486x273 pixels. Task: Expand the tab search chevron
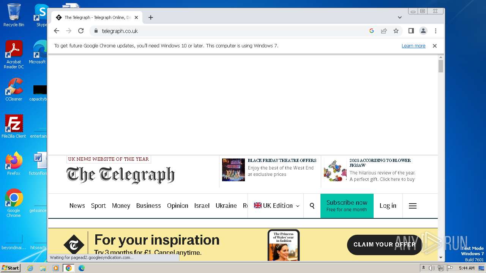(x=400, y=17)
